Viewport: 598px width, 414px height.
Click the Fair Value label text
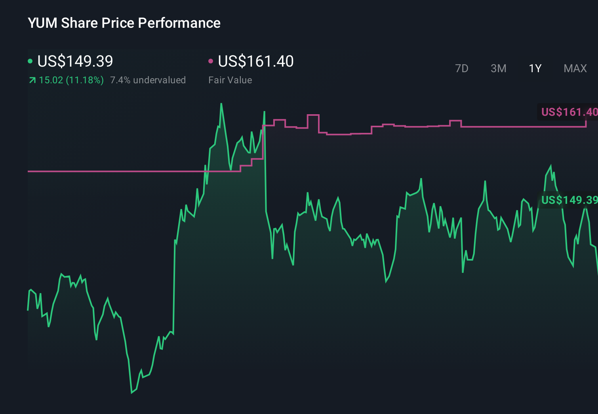(230, 80)
